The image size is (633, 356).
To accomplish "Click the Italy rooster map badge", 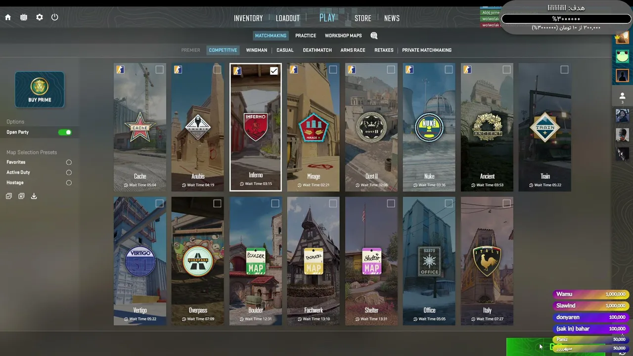I will point(487,261).
